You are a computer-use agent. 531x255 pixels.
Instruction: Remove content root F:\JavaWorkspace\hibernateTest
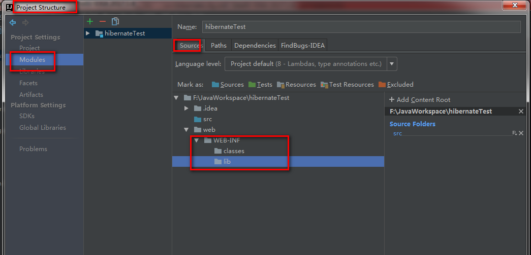[x=521, y=112]
